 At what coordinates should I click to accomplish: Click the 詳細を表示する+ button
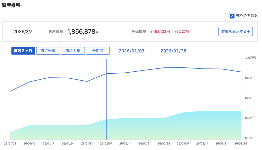(235, 32)
